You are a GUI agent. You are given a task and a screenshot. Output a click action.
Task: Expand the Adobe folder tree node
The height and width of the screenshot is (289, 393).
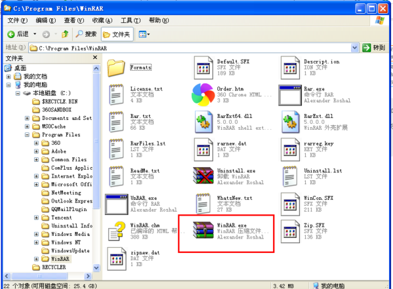point(36,151)
